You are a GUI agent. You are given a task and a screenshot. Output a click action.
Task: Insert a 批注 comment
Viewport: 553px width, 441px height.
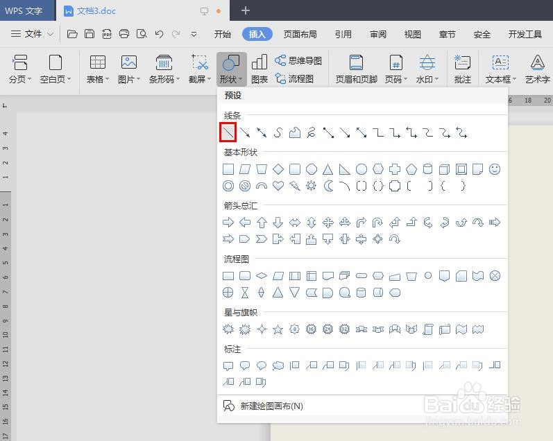(x=462, y=69)
